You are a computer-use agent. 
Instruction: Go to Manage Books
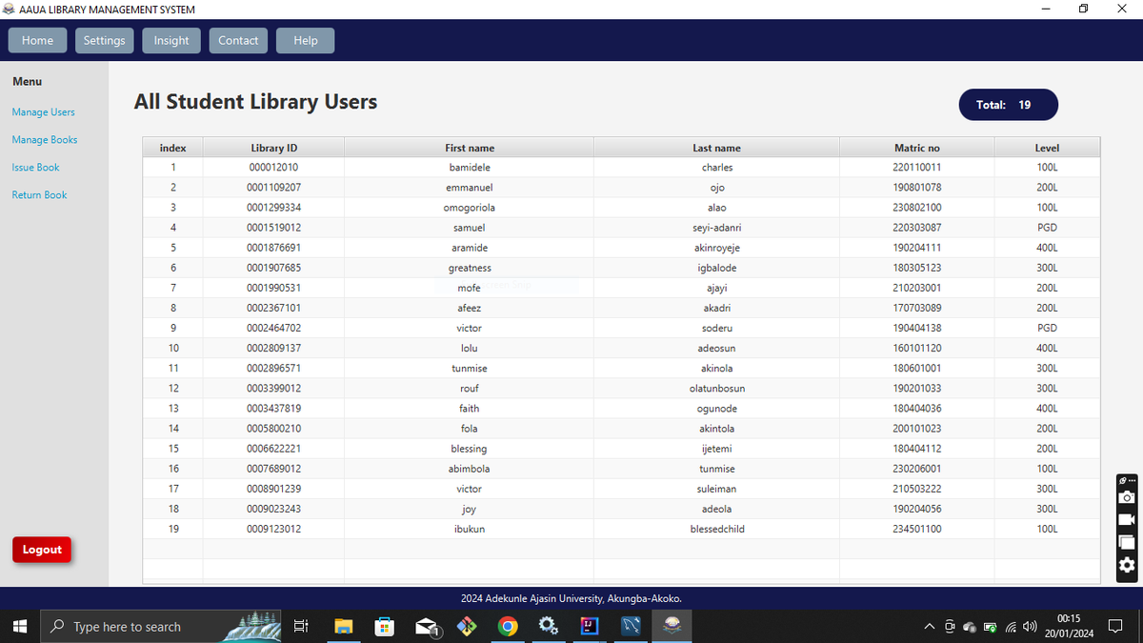tap(45, 140)
